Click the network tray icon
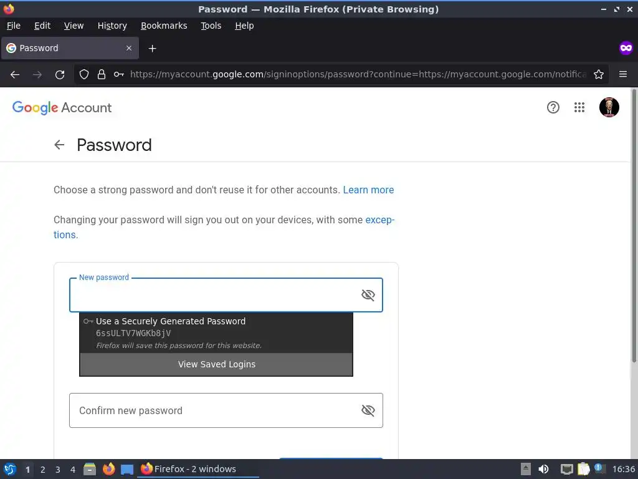 566,469
